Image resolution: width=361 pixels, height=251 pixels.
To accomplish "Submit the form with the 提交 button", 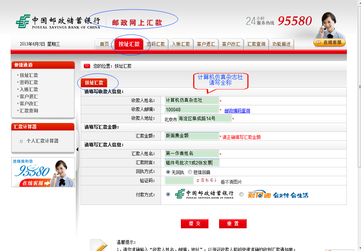I will pyautogui.click(x=195, y=224).
